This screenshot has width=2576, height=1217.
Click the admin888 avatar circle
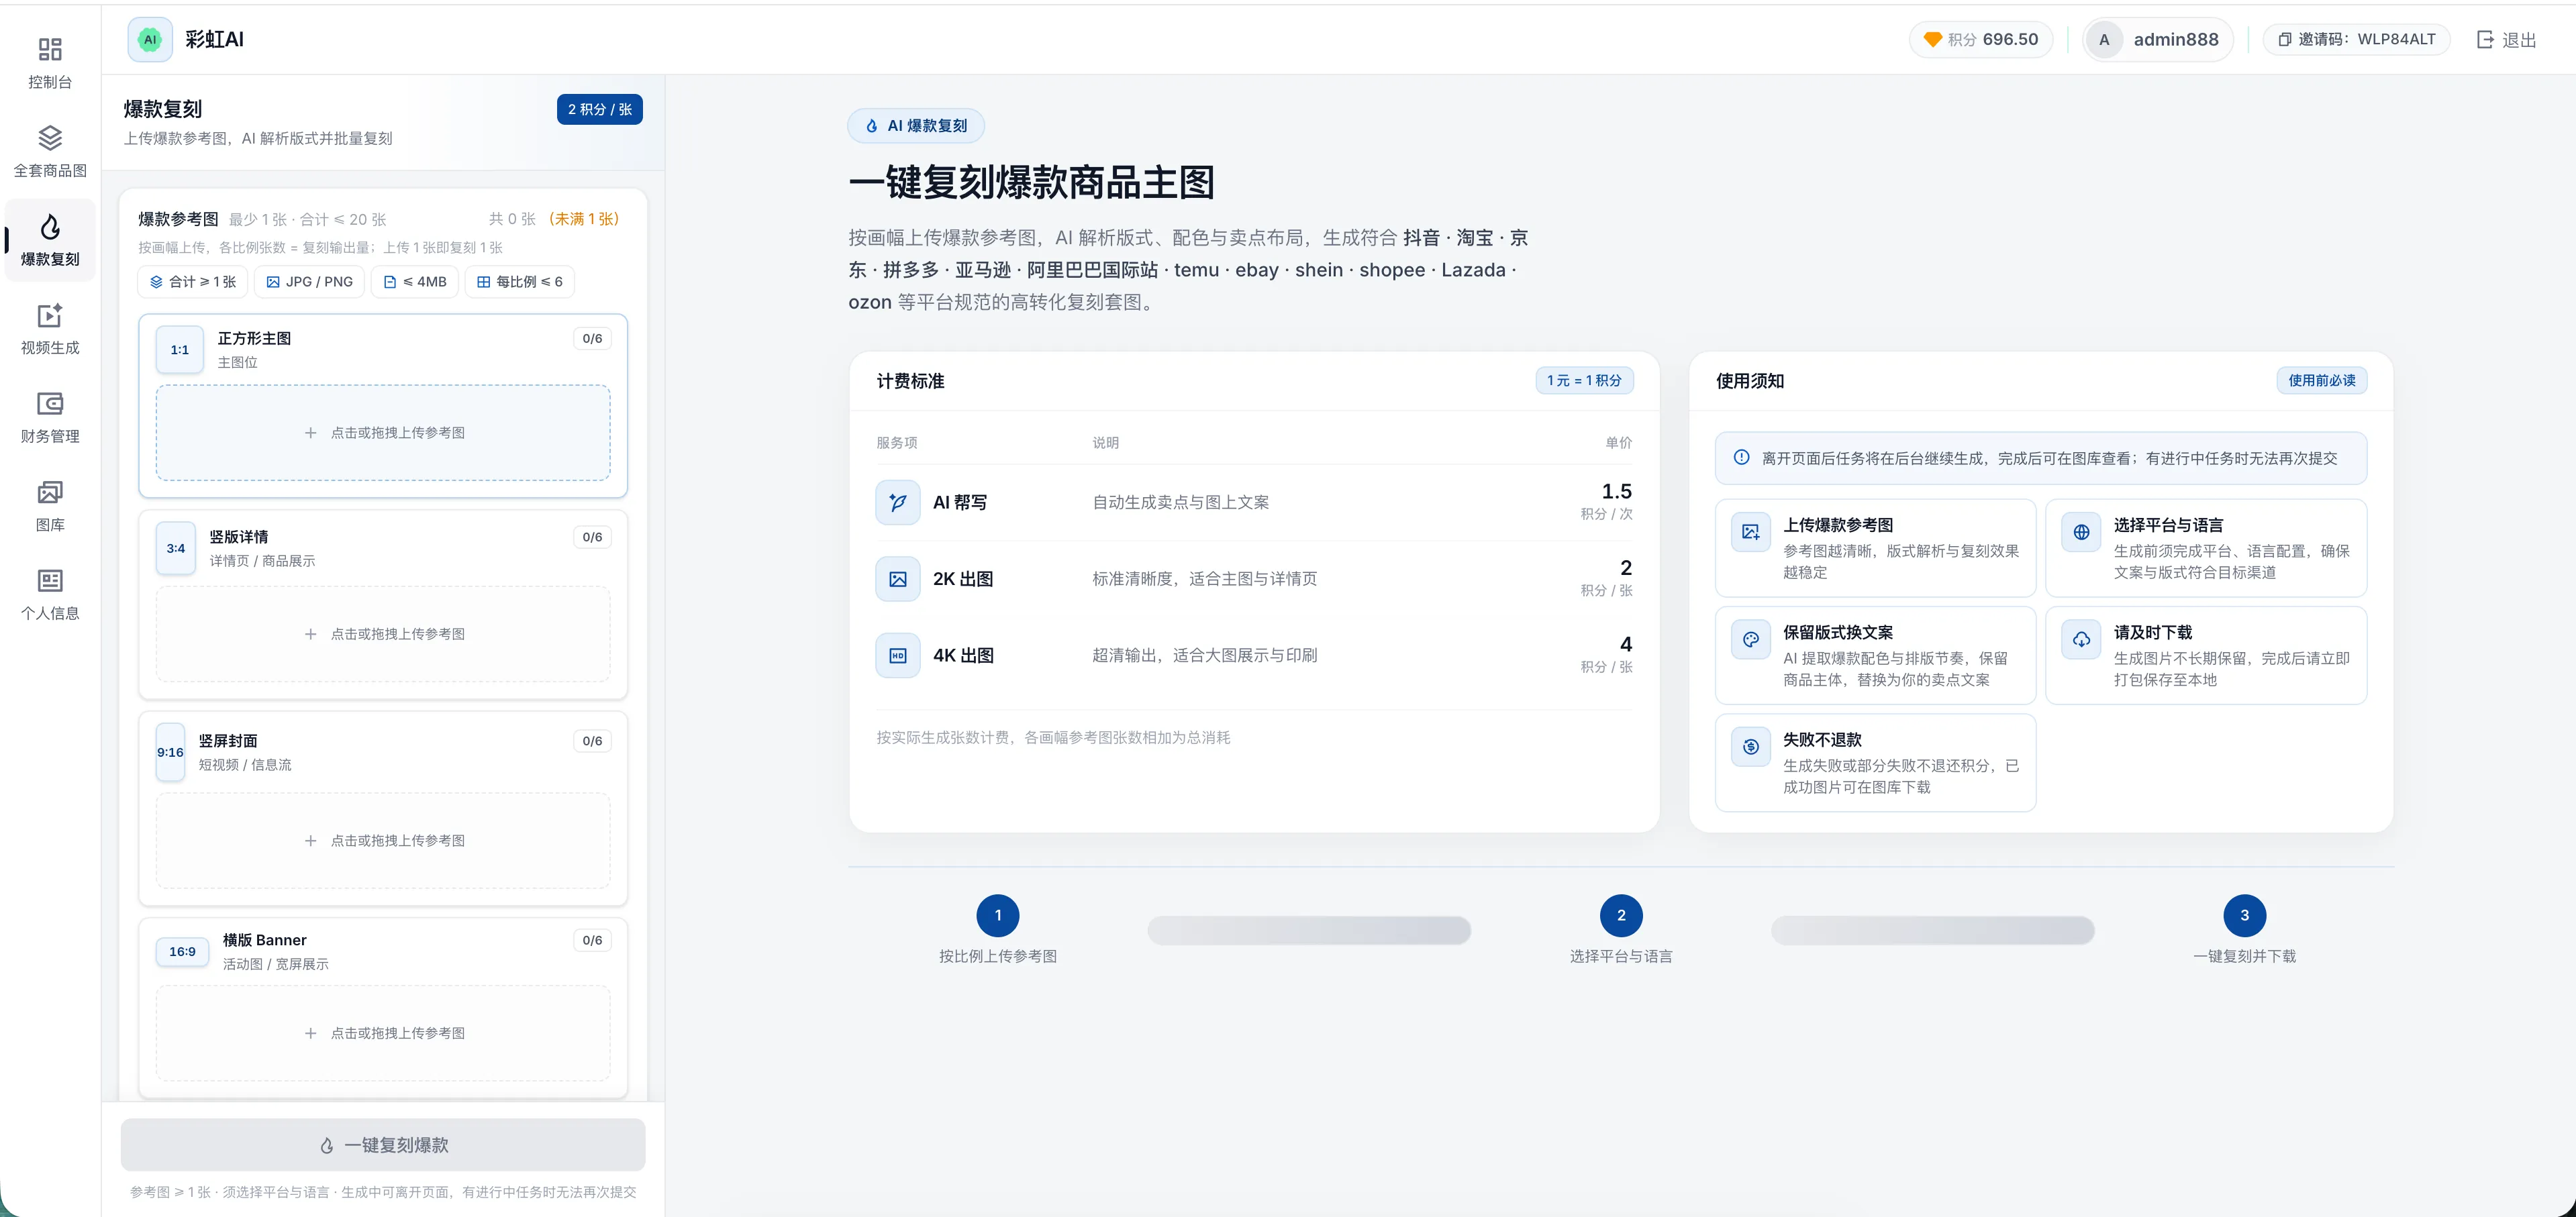(2104, 40)
